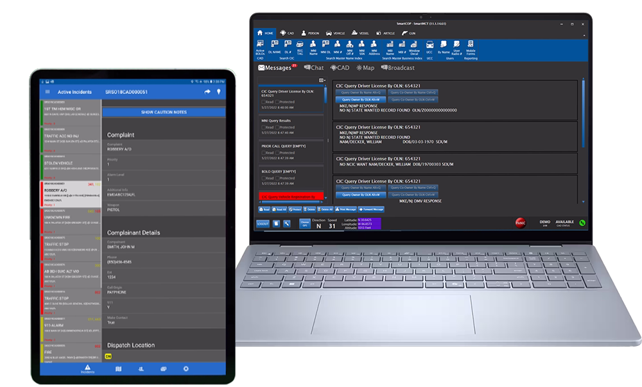Select the ROBBERY A/O incident on the tablet
Image resolution: width=642 pixels, height=387 pixels.
72,194
